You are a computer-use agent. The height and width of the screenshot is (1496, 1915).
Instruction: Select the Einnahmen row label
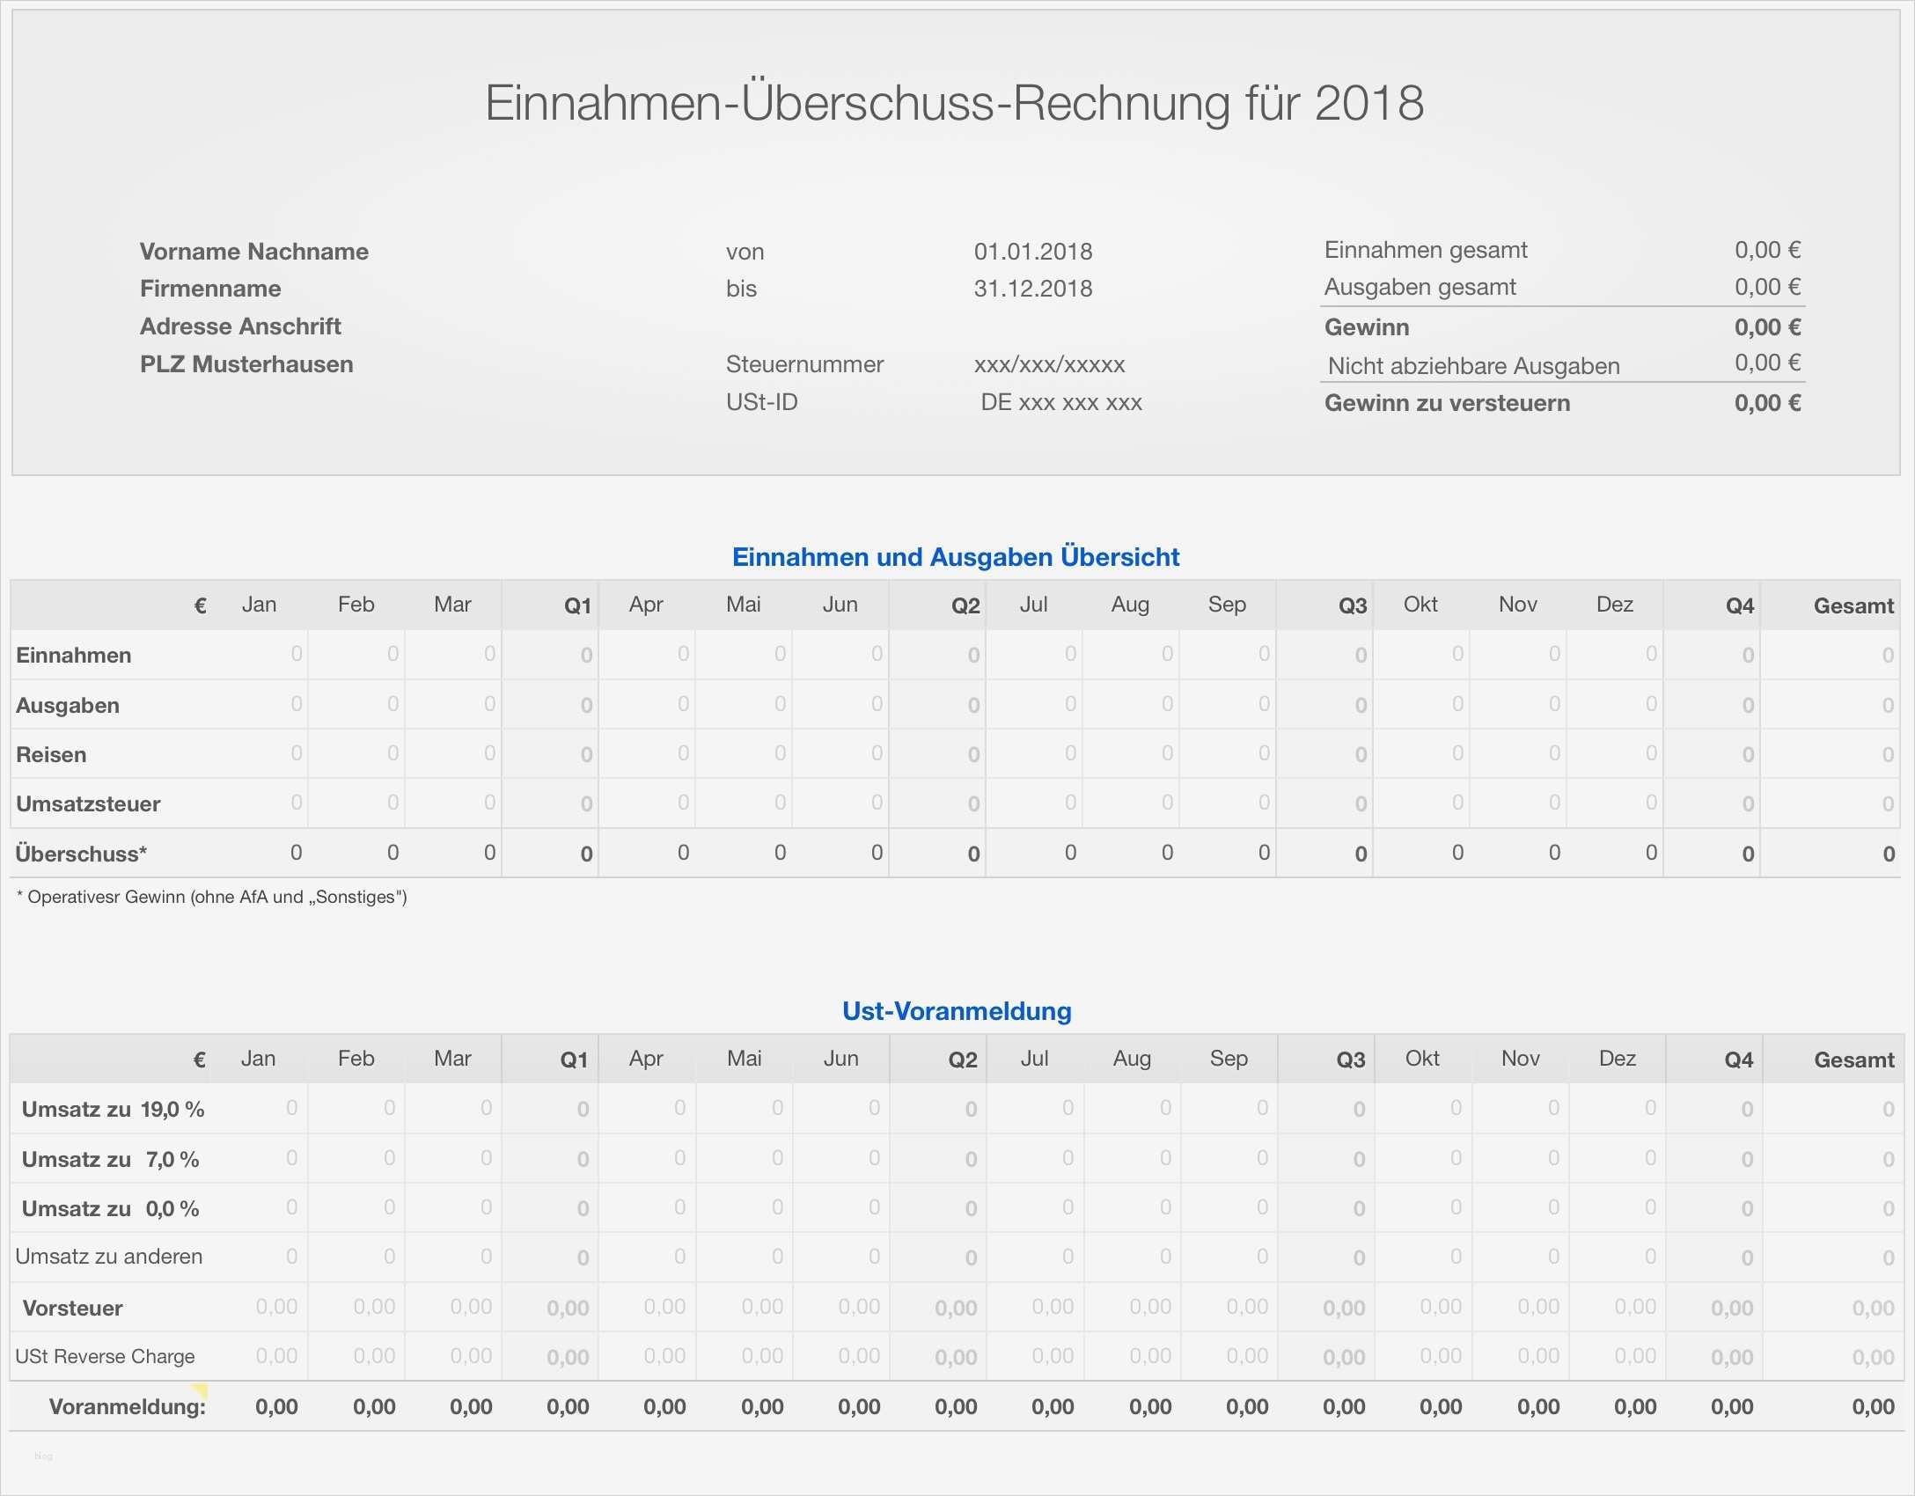click(x=72, y=655)
